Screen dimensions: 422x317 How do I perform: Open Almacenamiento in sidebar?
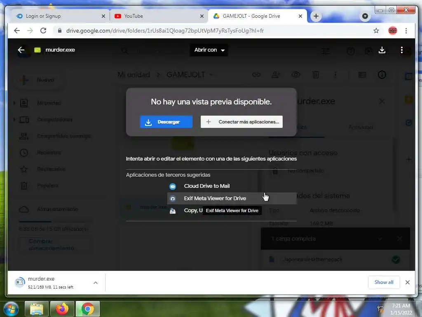pyautogui.click(x=57, y=209)
